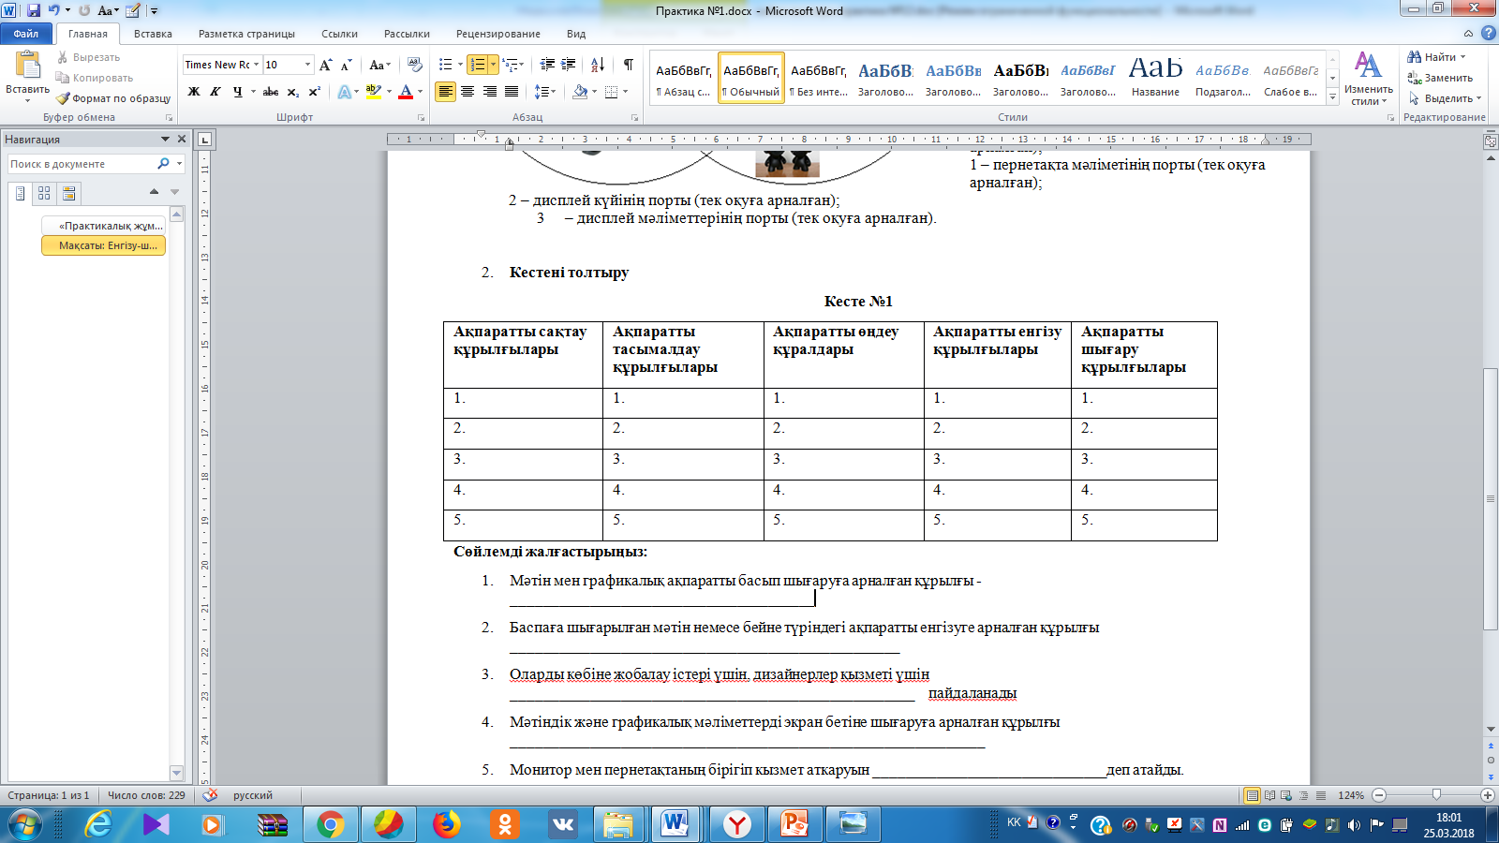
Task: Activate Формат по образцу format painter
Action: 113,98
